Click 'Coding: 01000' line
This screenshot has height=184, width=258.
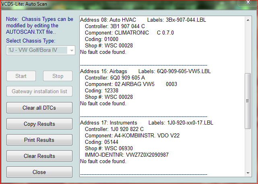101,39
